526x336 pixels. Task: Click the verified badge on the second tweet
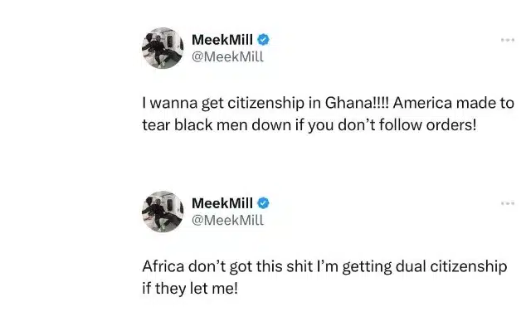pos(263,203)
